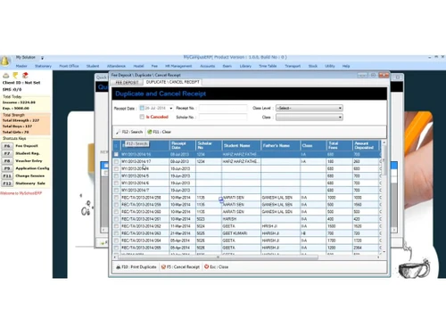Select the DUPLICATE \ CANCEL RECEIPT tab
This screenshot has width=446, height=334.
click(x=173, y=82)
